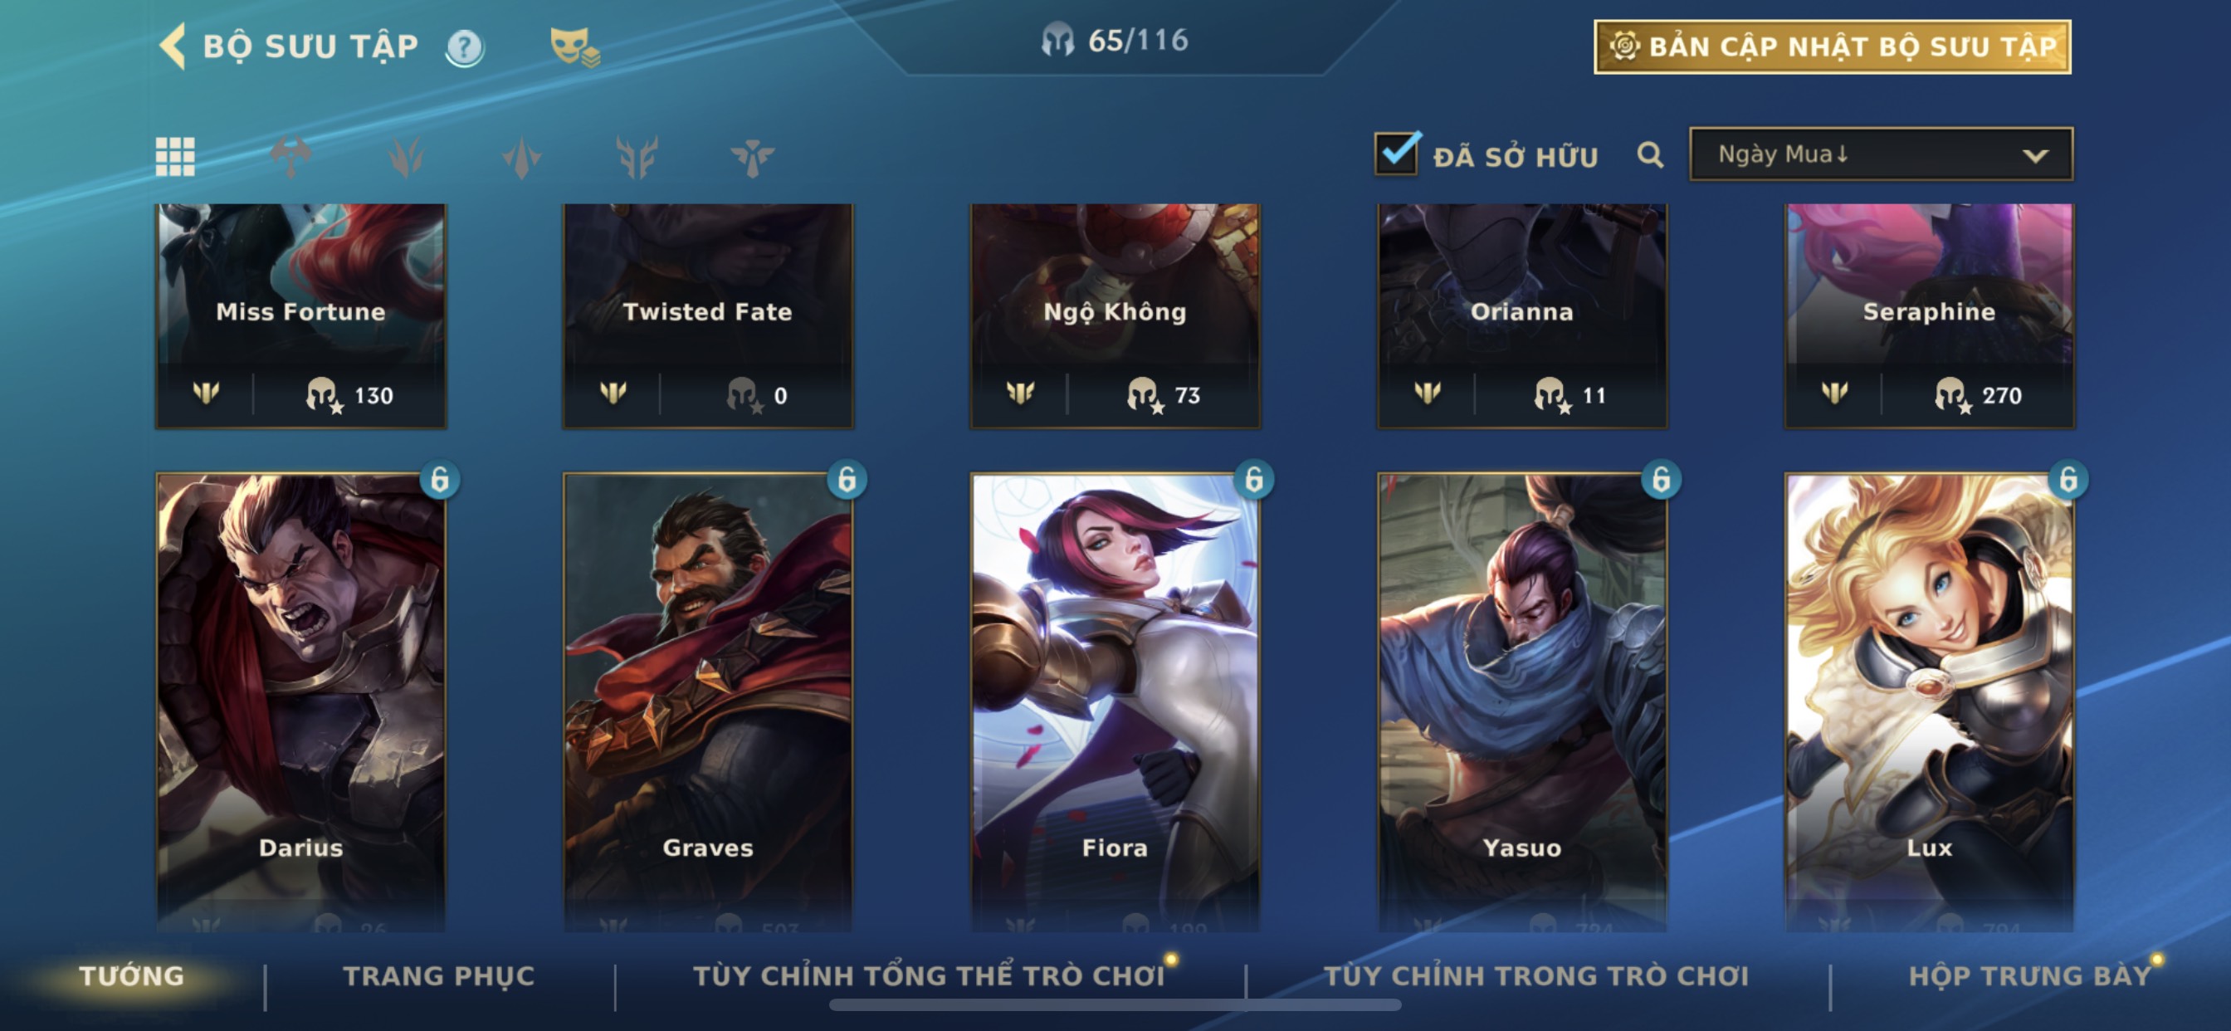Filter champions by the second role icon
The width and height of the screenshot is (2231, 1031).
click(291, 157)
